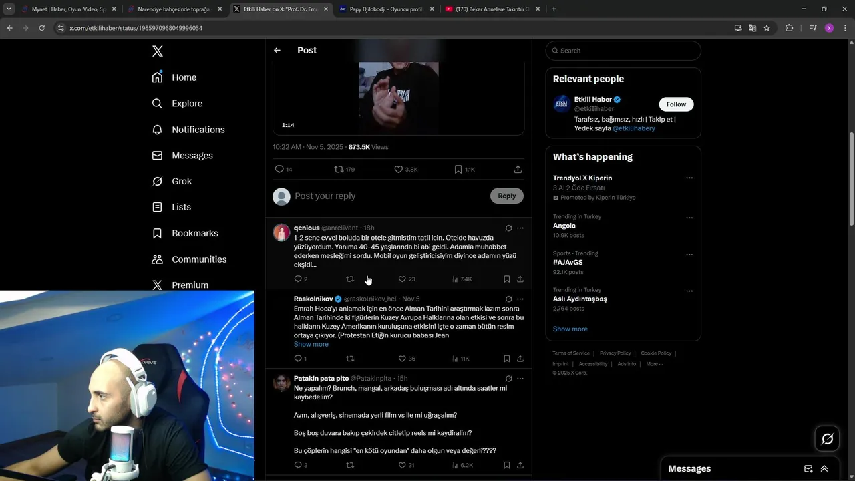
Task: Open more options for Angola trend
Action: (689, 218)
